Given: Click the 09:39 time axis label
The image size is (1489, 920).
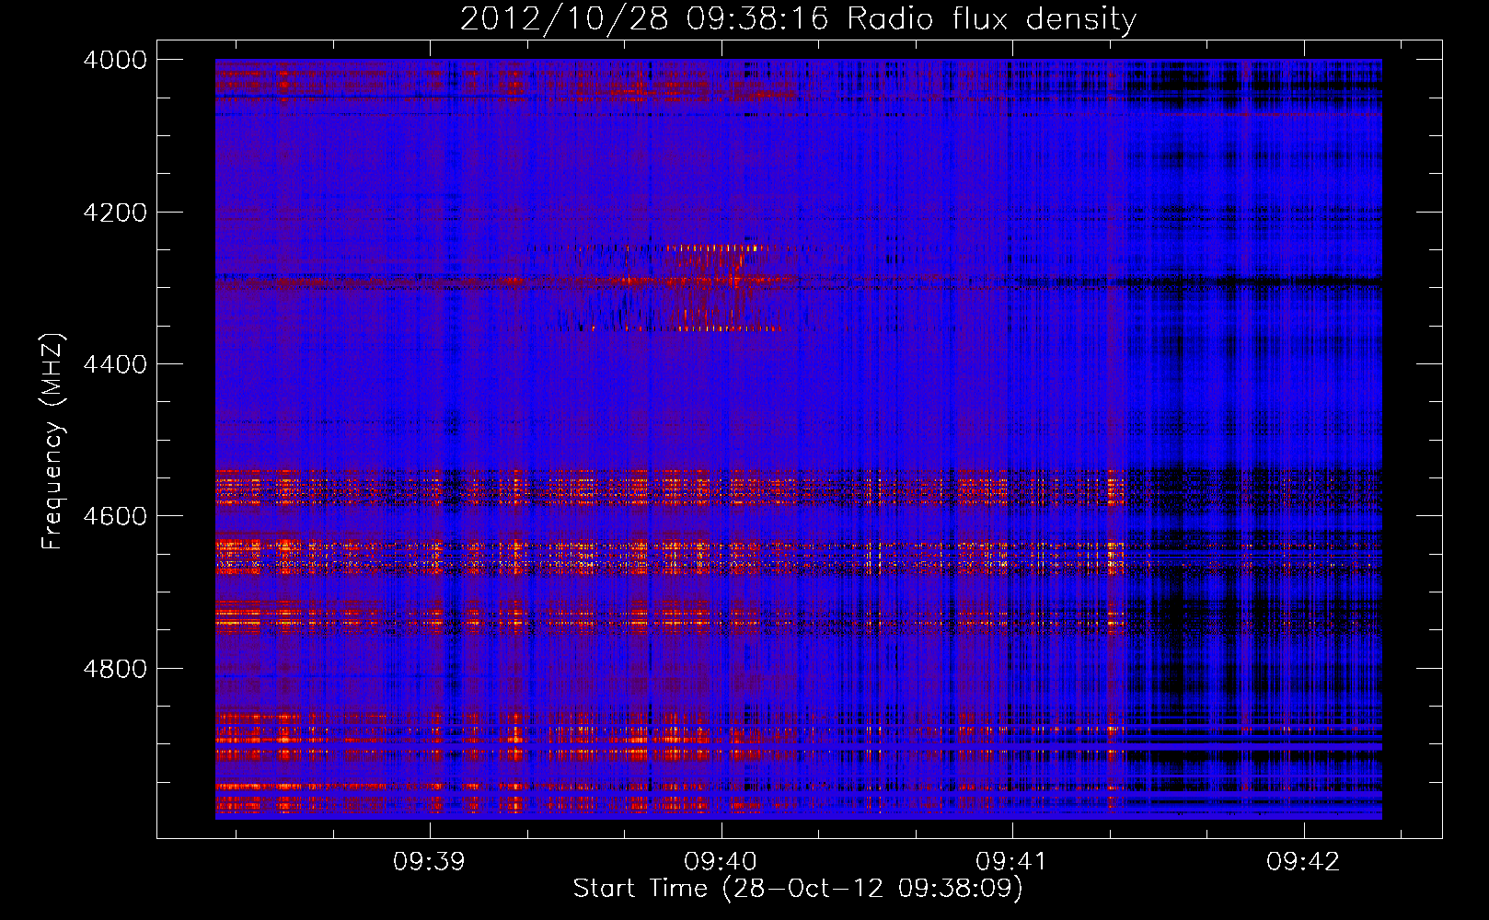Looking at the screenshot, I should (429, 862).
